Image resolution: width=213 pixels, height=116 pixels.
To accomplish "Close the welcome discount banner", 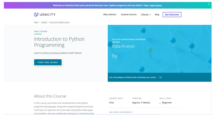I will pos(209,4).
